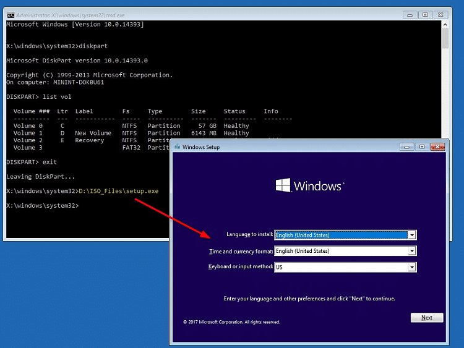Open Keyboard or input method dropdown
Screen dimensions: 464x348
pyautogui.click(x=411, y=267)
